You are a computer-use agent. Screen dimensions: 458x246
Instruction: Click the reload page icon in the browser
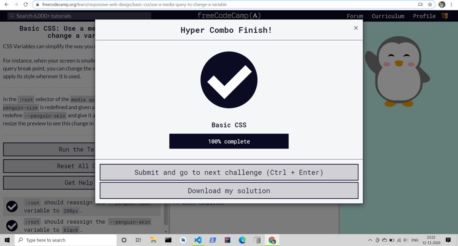pos(25,5)
